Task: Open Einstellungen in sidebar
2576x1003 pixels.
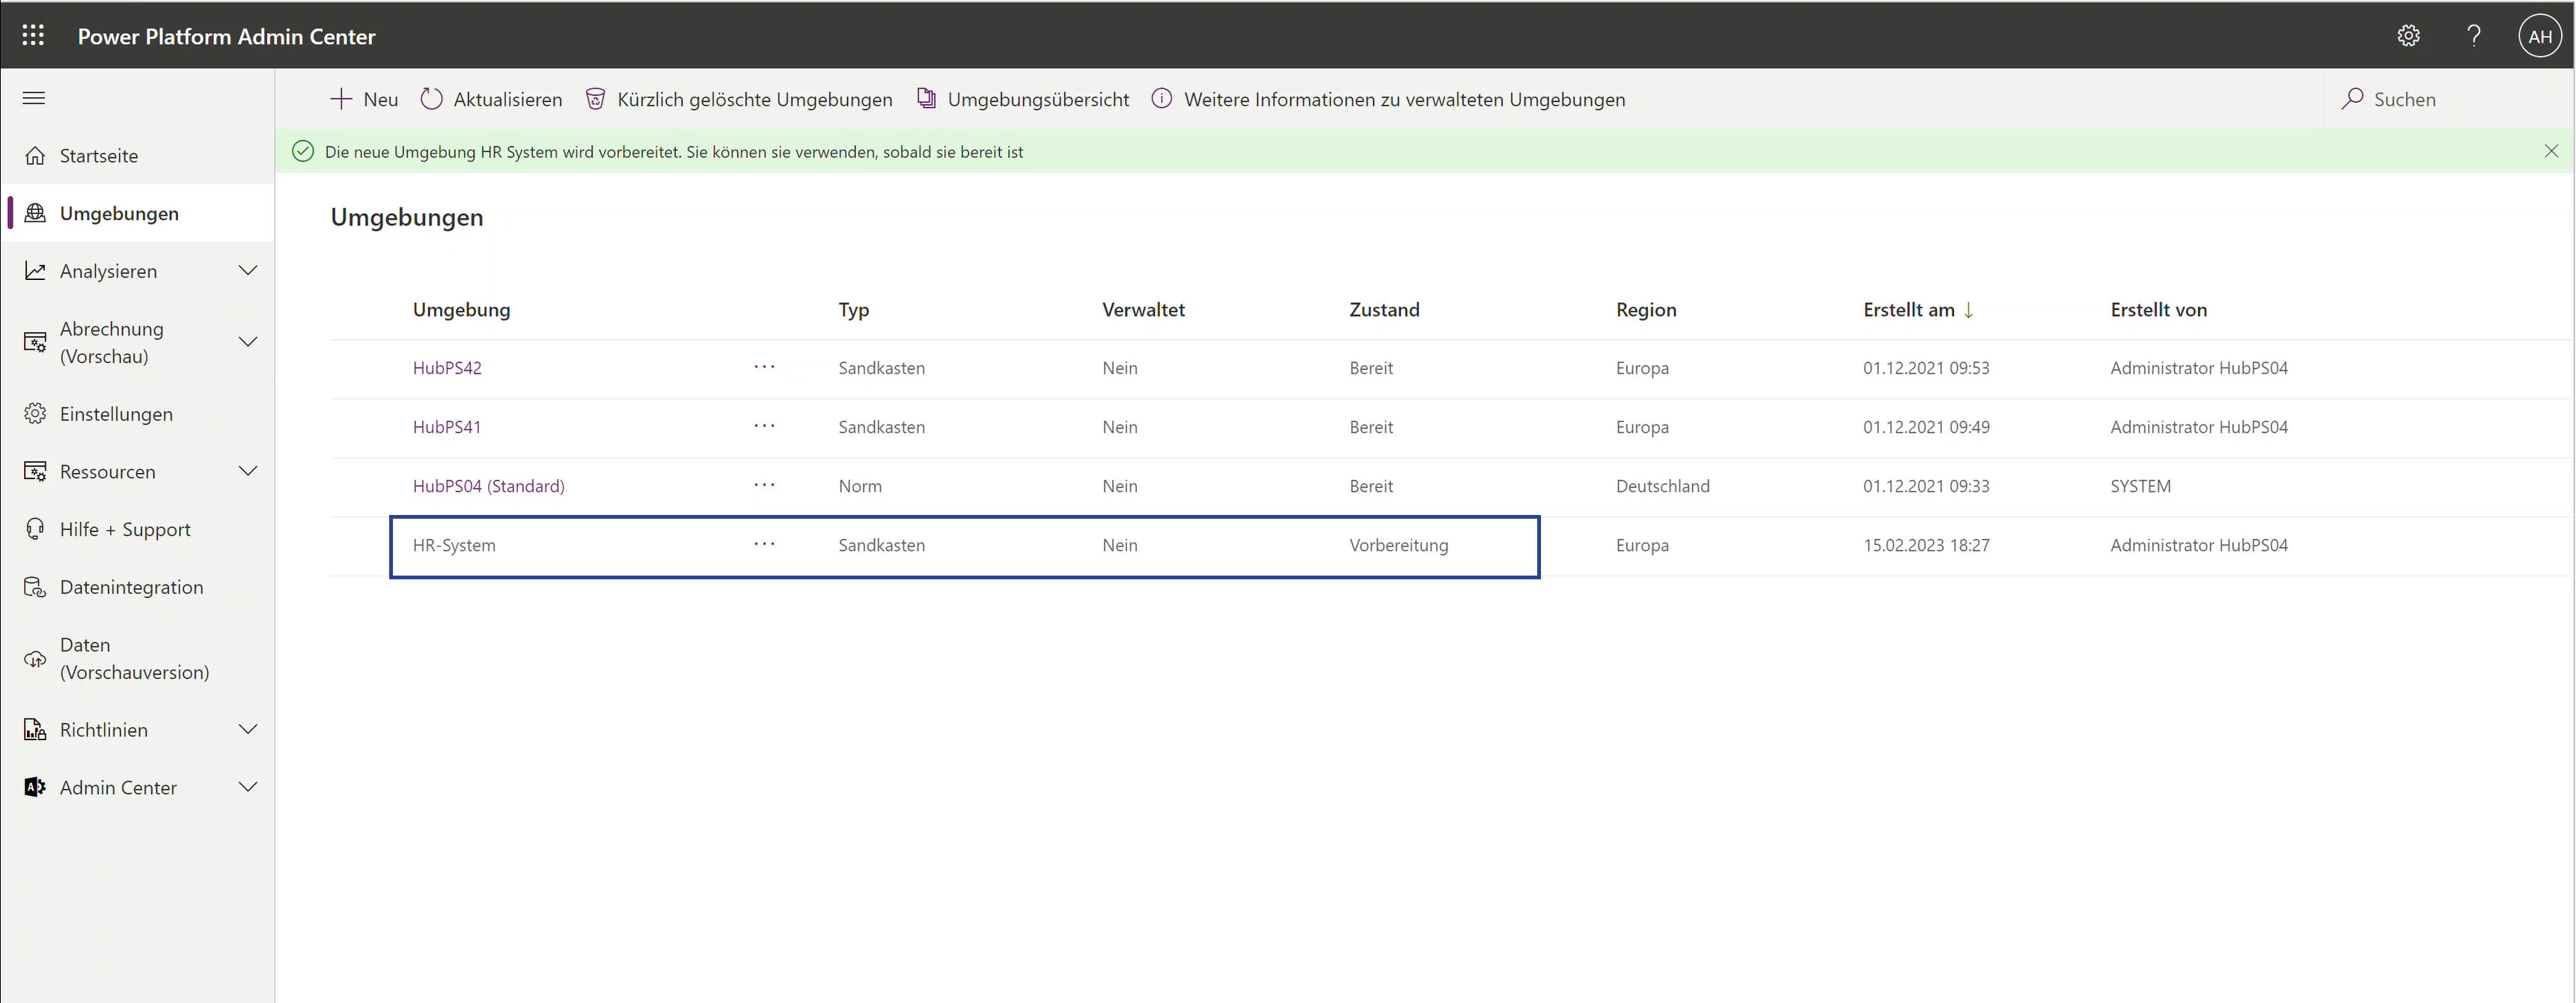Action: (115, 414)
